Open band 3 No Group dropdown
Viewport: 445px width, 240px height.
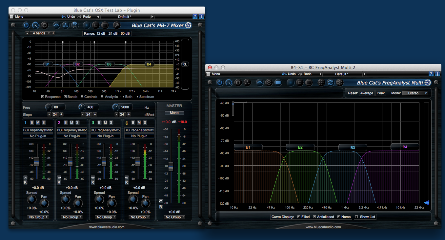pyautogui.click(x=105, y=217)
